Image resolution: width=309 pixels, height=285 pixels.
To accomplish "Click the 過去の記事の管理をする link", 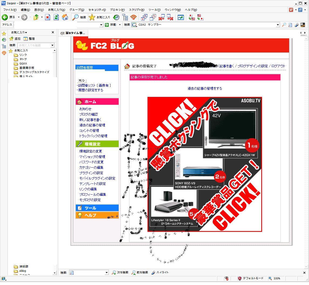I will click(x=205, y=88).
